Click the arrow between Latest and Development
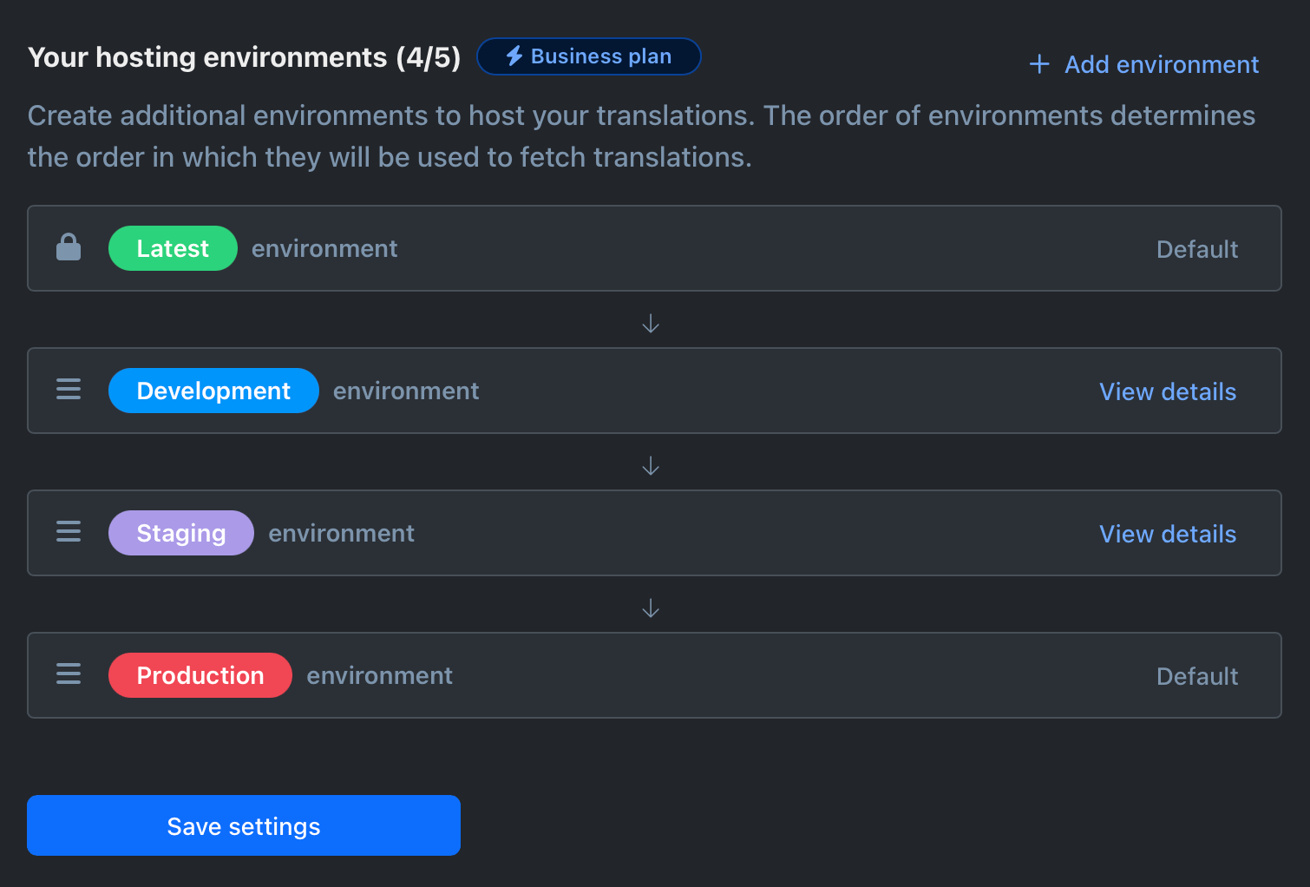 (651, 324)
